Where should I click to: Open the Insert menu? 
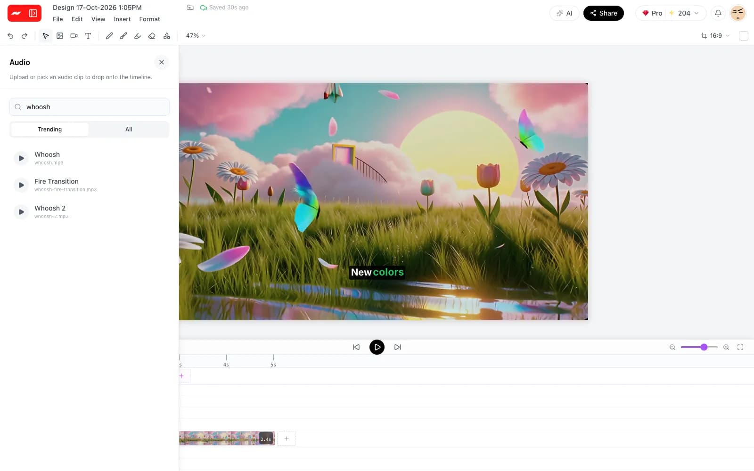[122, 19]
